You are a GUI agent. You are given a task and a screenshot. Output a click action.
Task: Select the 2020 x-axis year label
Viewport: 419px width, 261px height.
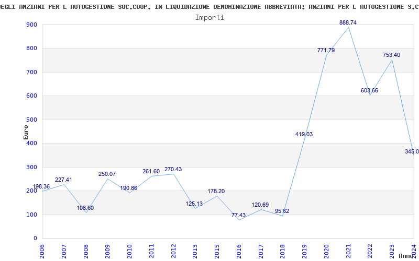[x=326, y=252]
